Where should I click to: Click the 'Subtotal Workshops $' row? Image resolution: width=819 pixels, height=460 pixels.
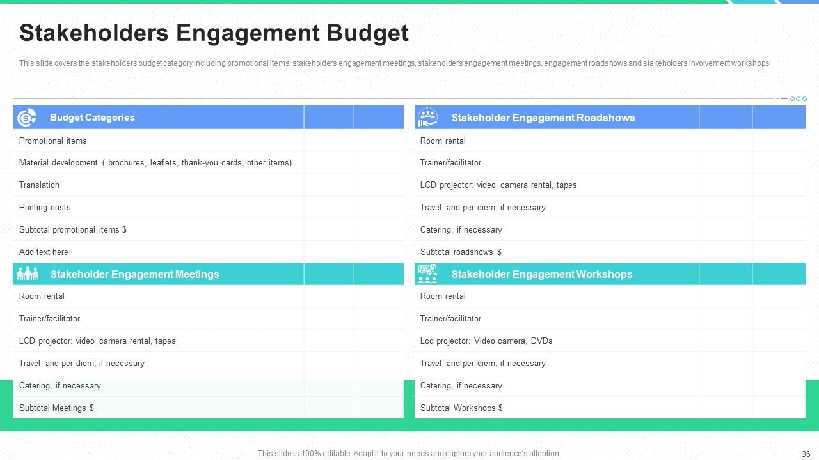coord(610,408)
